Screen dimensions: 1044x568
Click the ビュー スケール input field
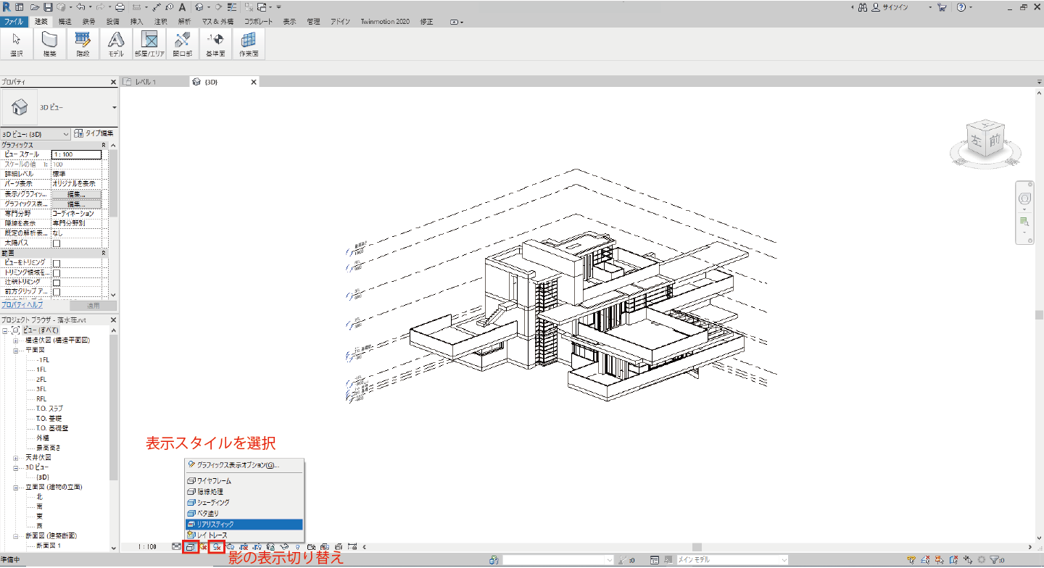76,154
